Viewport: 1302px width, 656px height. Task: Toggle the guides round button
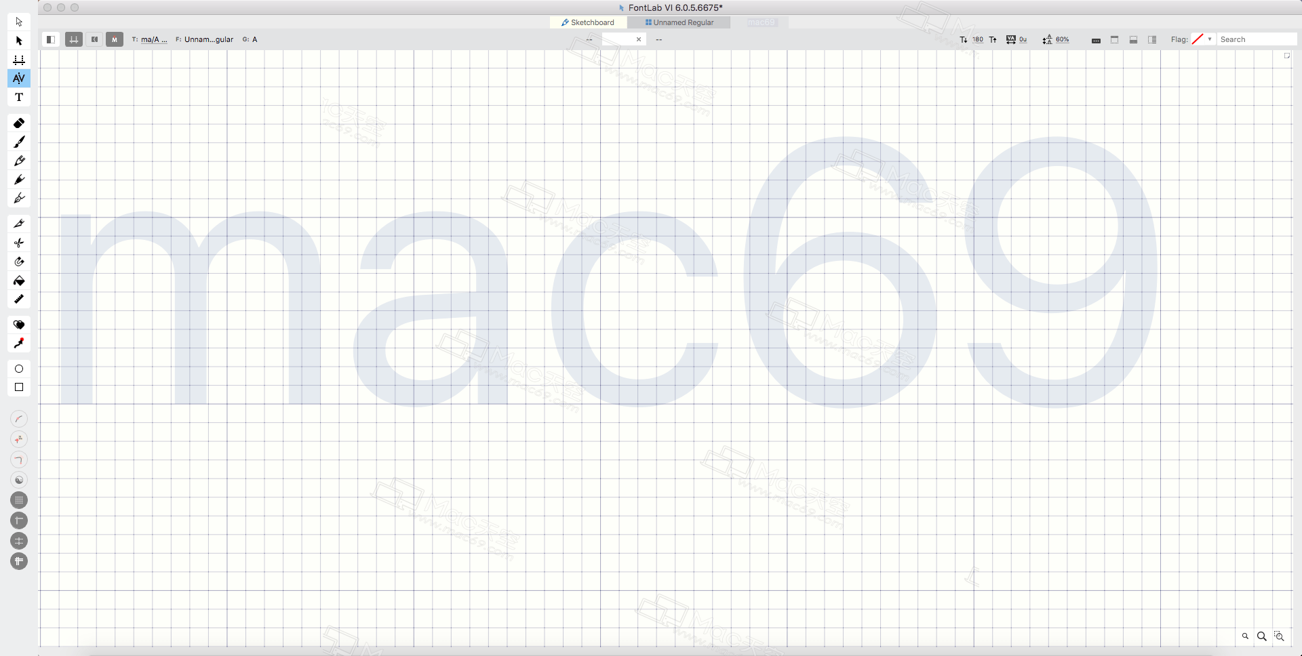tap(19, 520)
